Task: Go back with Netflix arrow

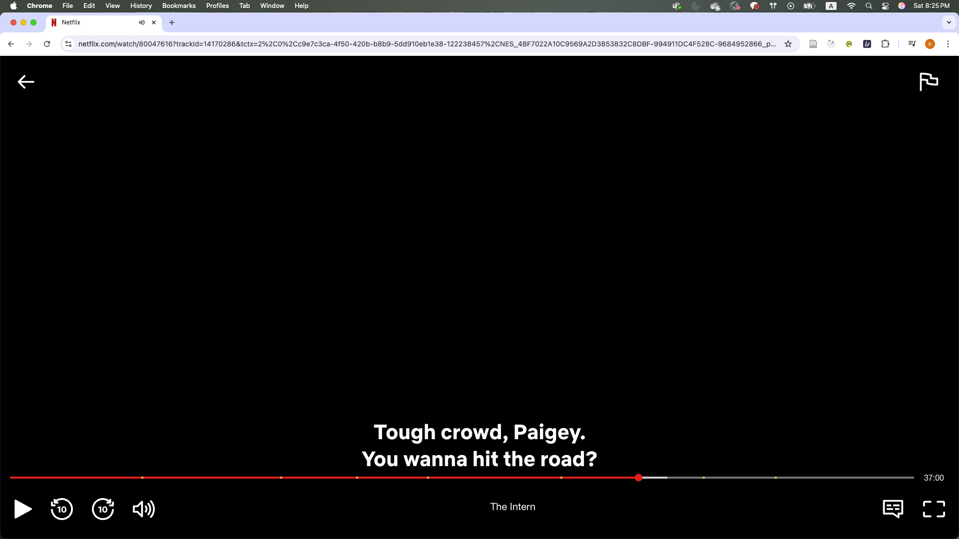Action: click(x=26, y=82)
